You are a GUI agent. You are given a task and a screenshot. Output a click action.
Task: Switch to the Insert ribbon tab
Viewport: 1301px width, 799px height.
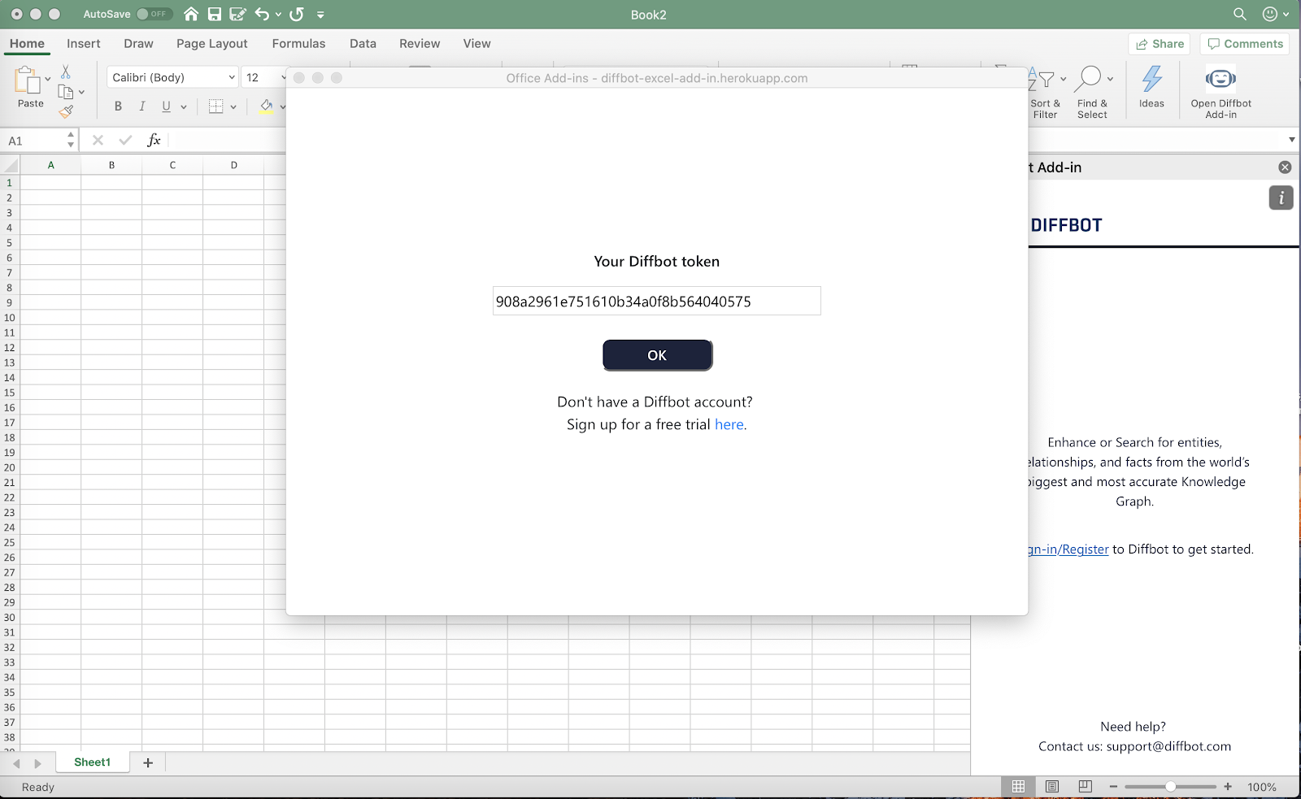coord(84,44)
